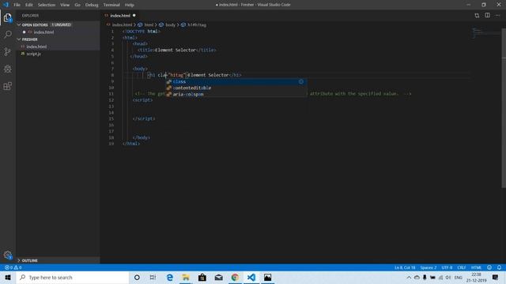Open the Windows Action Center

tap(495, 277)
